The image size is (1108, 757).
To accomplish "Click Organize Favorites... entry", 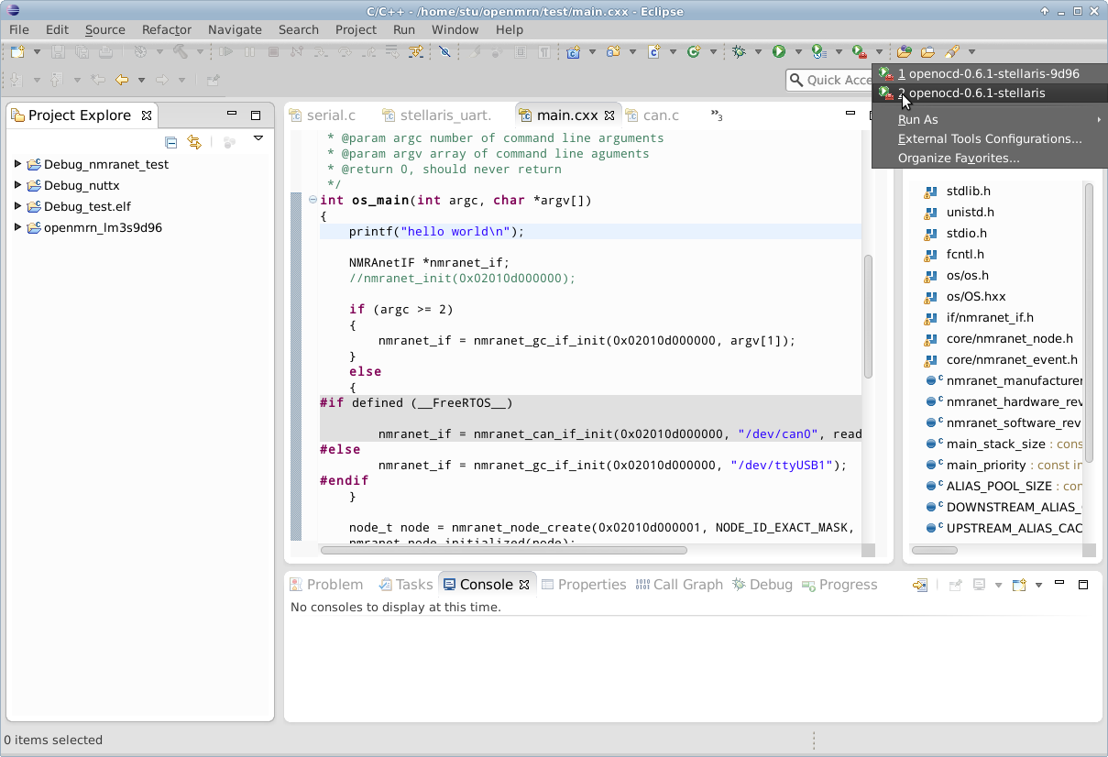I will pos(959,159).
